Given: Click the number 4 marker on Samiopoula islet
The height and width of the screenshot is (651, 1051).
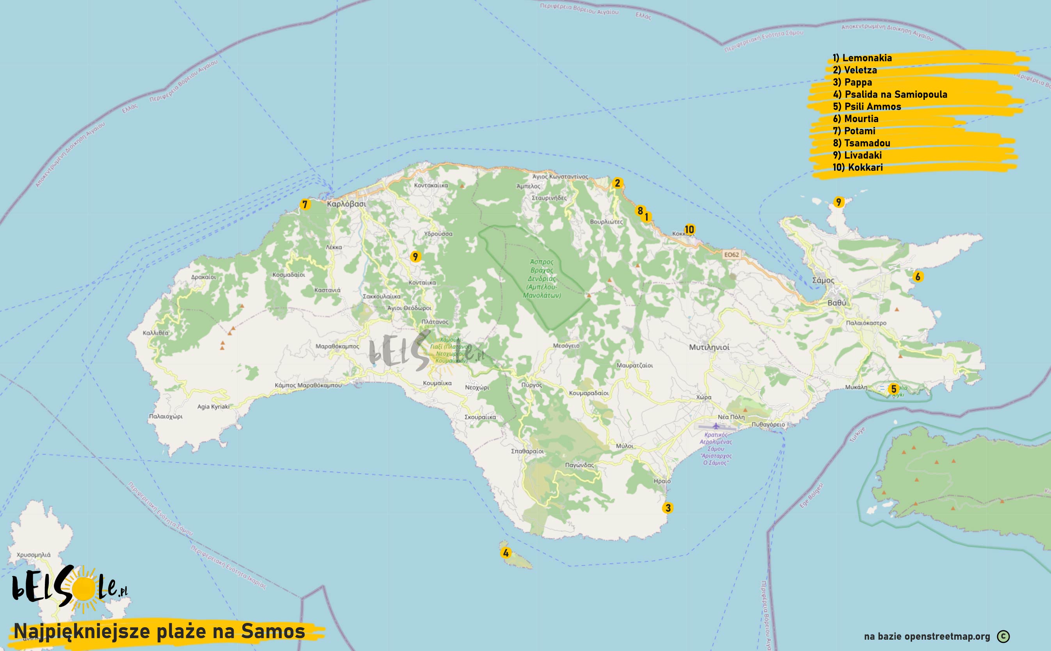Looking at the screenshot, I should pos(506,553).
